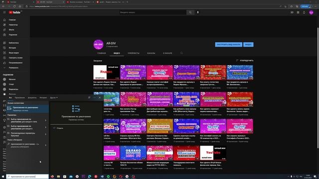Select Все filter in Windows search
The height and width of the screenshot is (179, 319).
pos(10,97)
